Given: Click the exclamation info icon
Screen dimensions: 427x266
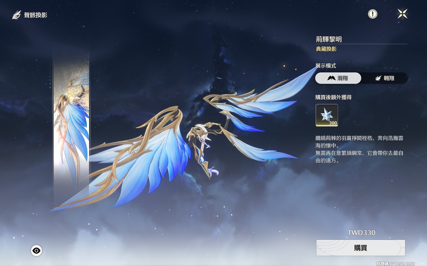Looking at the screenshot, I should coord(373,14).
